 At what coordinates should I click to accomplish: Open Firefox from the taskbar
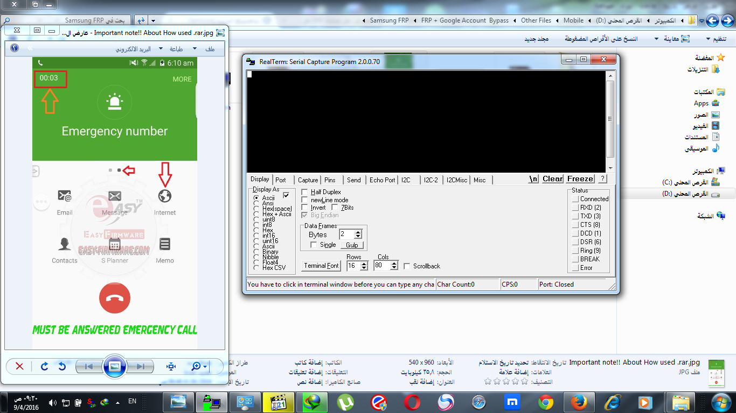pos(579,402)
